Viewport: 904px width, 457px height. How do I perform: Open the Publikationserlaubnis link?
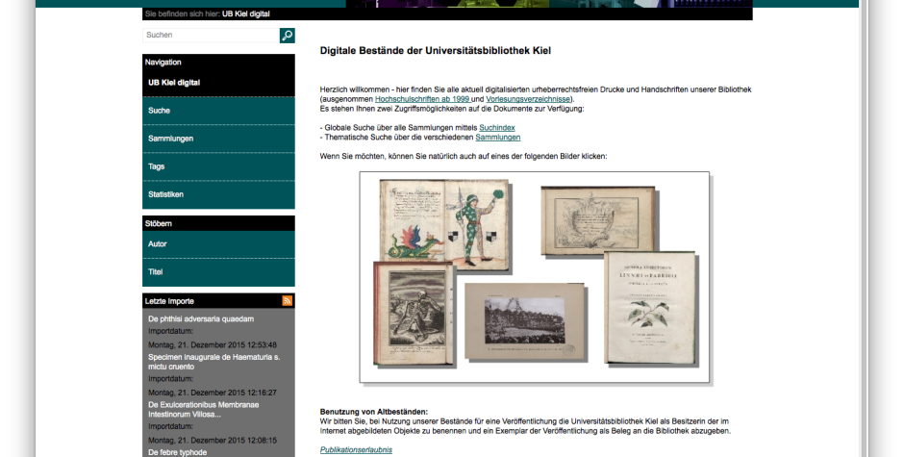pyautogui.click(x=356, y=450)
